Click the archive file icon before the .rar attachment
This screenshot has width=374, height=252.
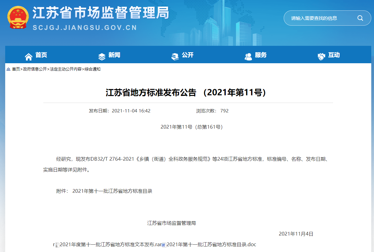[57, 245]
